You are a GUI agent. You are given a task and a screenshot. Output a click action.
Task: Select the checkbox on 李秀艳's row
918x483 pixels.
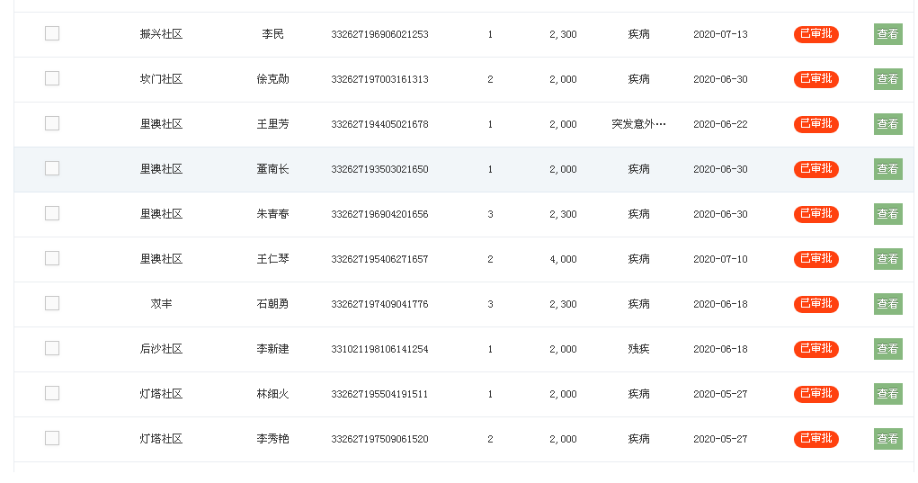[x=52, y=439]
